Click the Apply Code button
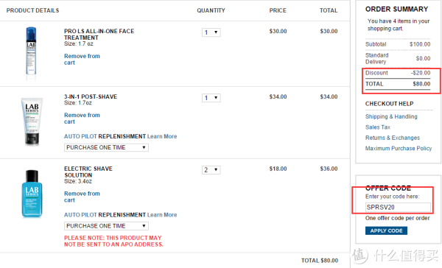Viewport: 442px width, 268px height. point(386,230)
